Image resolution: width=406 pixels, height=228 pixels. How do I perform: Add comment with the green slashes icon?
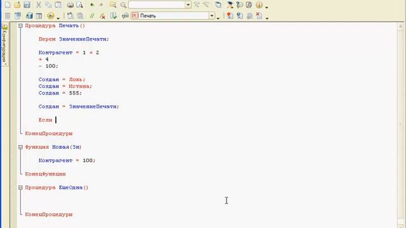(92, 16)
